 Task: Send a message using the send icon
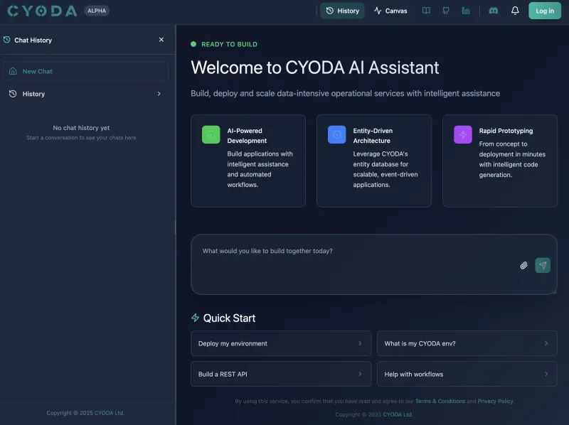[542, 265]
